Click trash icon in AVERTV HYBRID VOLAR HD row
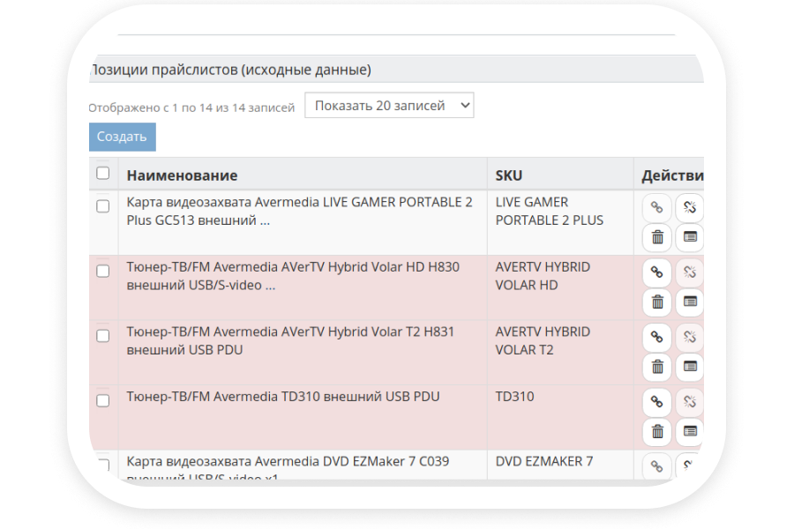The height and width of the screenshot is (529, 794). [x=656, y=302]
